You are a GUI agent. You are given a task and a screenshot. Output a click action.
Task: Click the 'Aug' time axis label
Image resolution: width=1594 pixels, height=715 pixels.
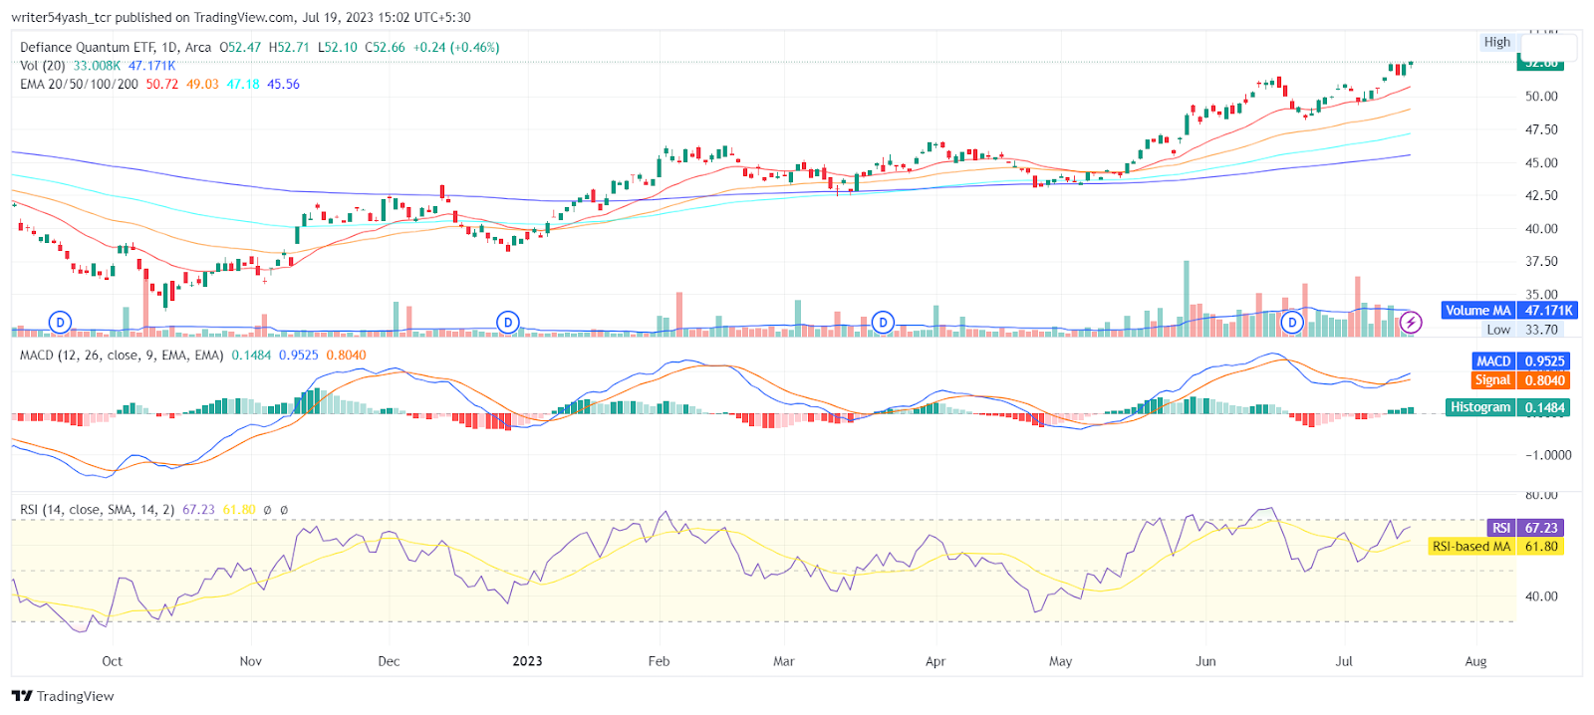point(1475,661)
